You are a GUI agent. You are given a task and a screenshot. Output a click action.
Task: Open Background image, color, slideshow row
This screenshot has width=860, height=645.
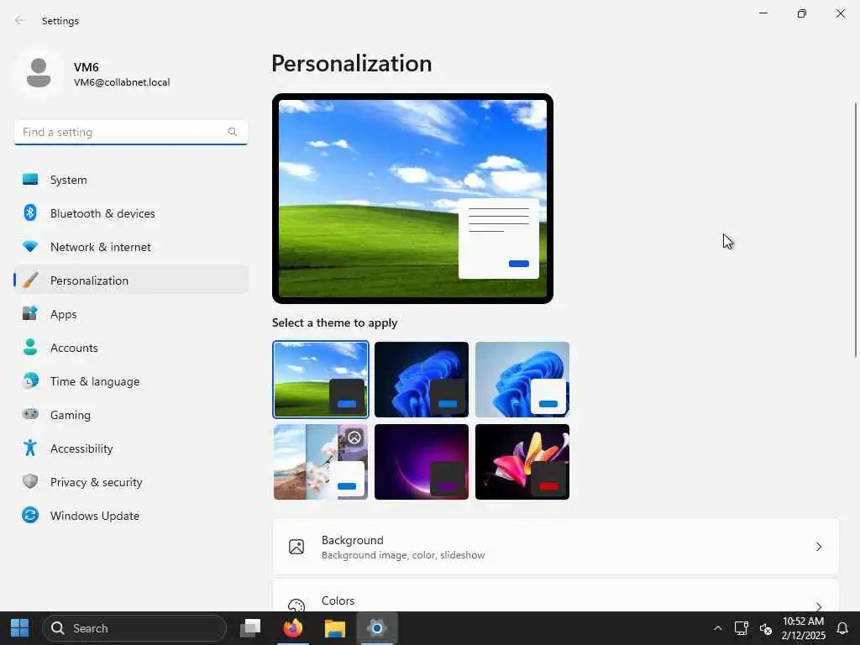556,547
